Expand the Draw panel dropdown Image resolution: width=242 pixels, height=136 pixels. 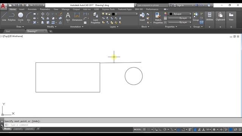[20, 27]
